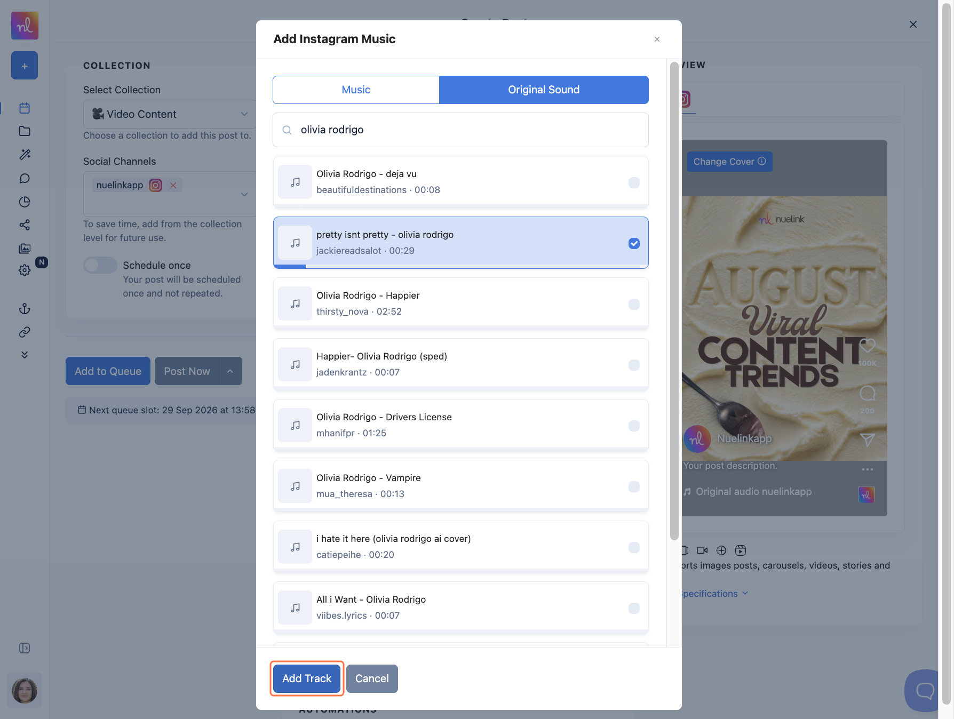Open the chat bubble icon in the sidebar
Viewport: 954px width, 719px height.
coord(25,178)
